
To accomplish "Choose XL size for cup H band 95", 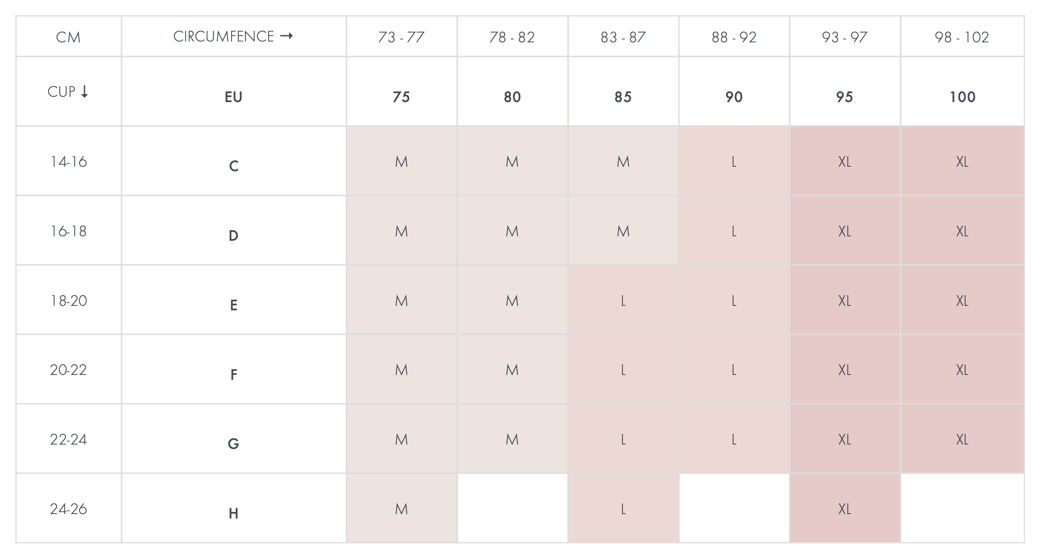I will (844, 509).
